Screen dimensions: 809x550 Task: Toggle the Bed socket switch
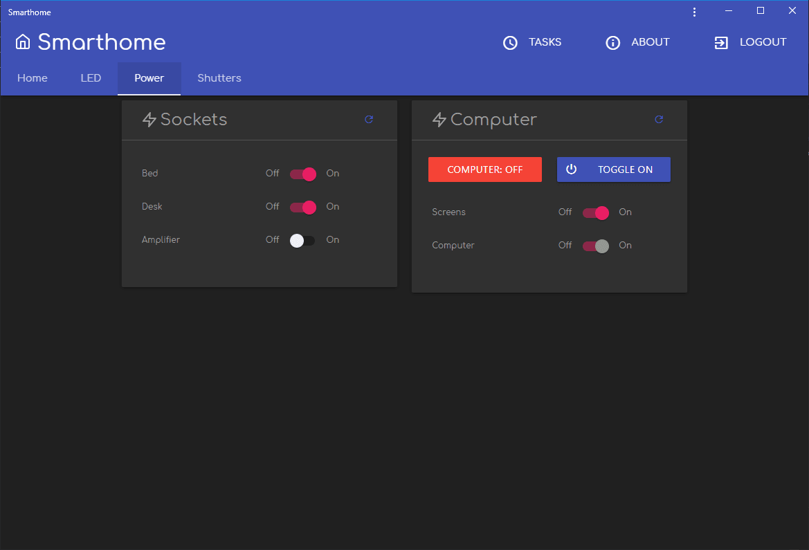[x=303, y=174]
